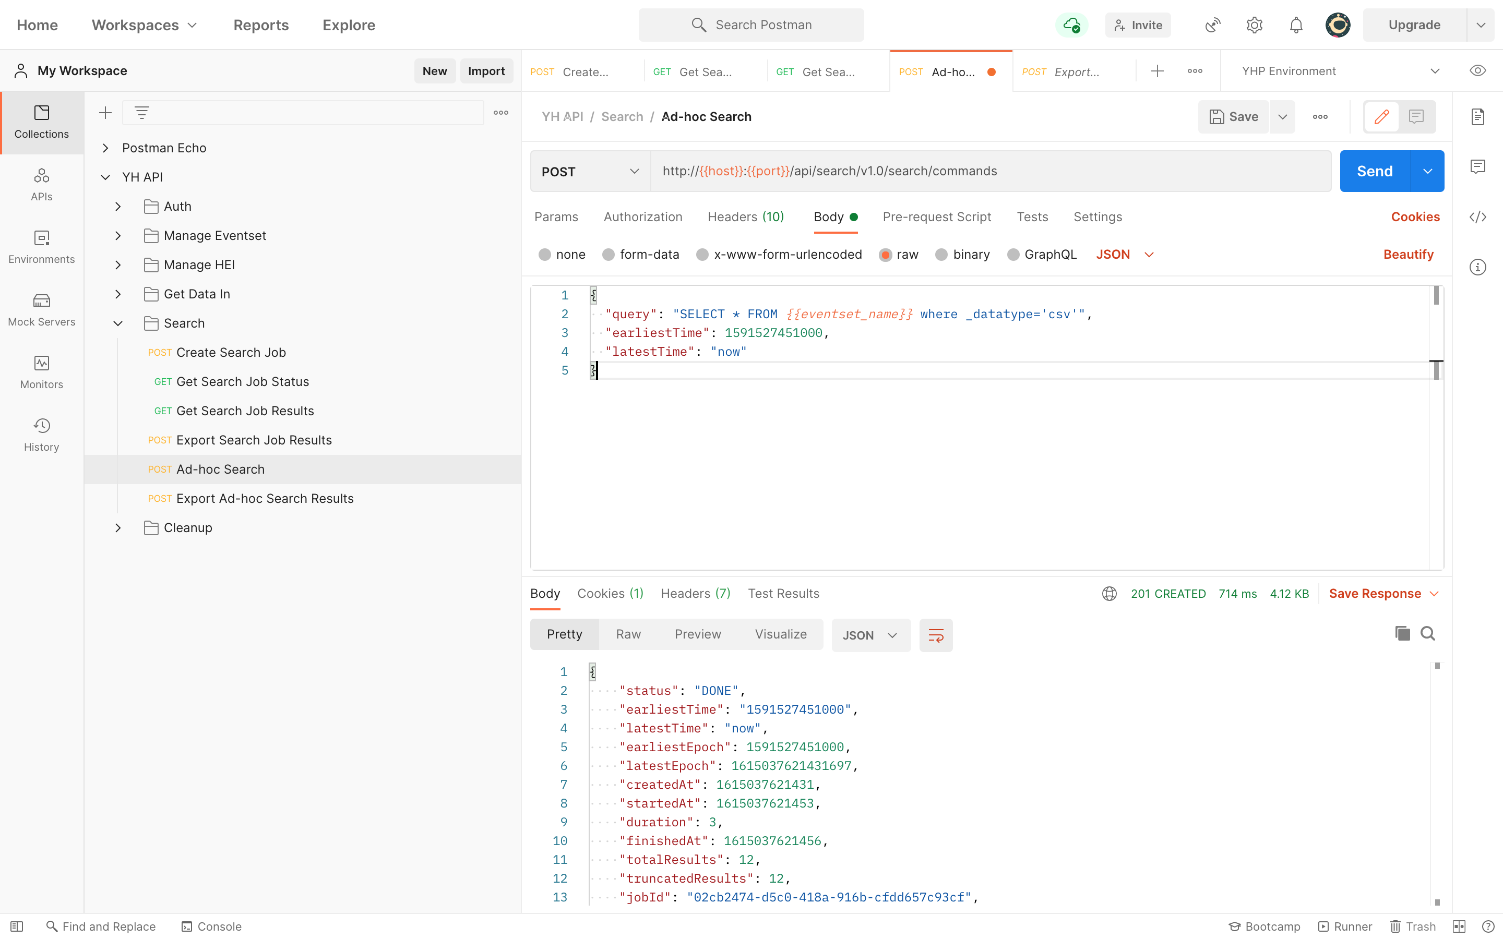Image resolution: width=1503 pixels, height=939 pixels.
Task: Switch to comment mode icon
Action: [1416, 116]
